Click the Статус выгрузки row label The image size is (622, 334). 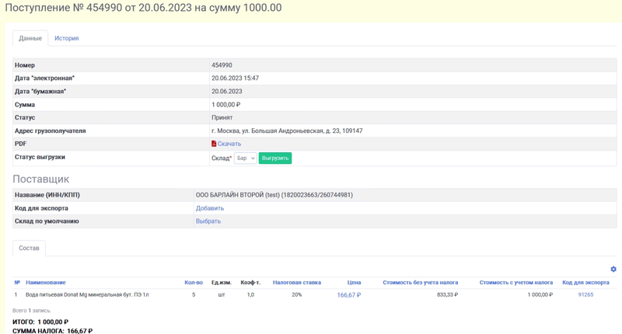[40, 157]
